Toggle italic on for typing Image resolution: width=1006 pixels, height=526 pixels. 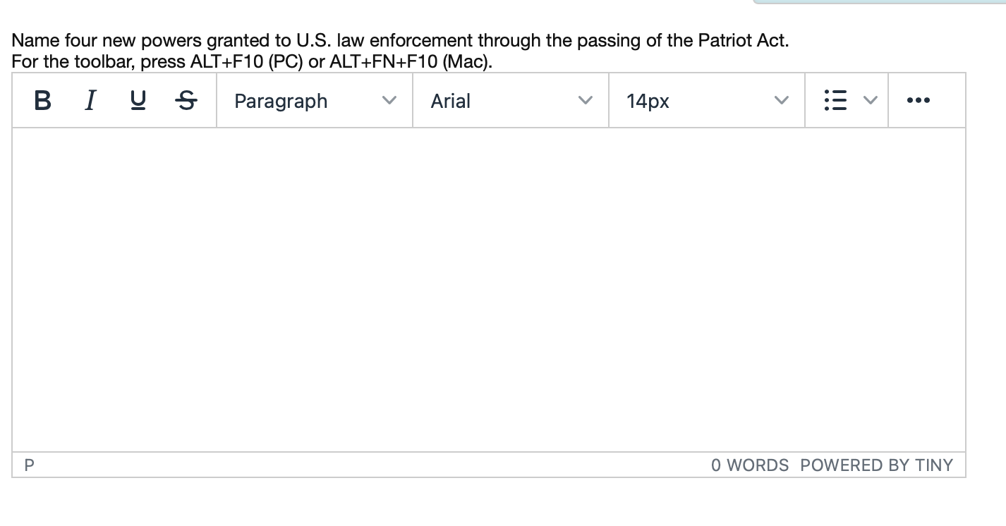[90, 100]
